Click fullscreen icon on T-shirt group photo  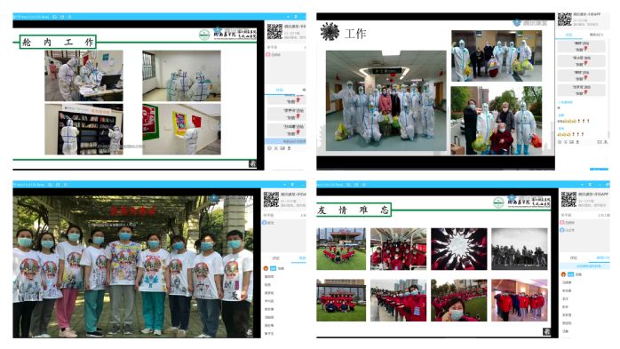tap(249, 332)
